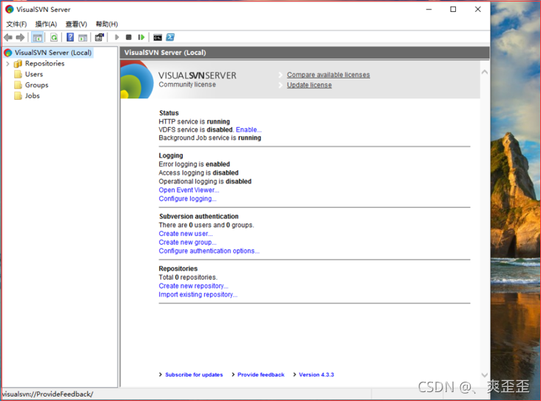
Task: Click the Back arrow in toolbar
Action: click(8, 37)
